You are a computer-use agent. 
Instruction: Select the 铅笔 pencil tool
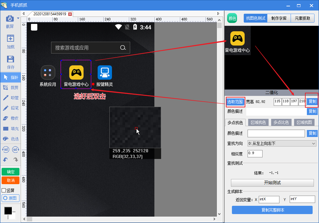(x=11, y=108)
